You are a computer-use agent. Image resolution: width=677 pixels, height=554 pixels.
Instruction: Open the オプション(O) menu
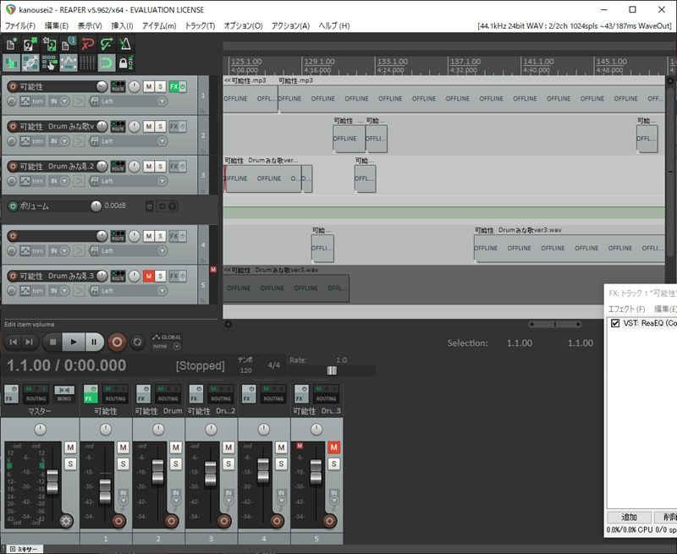(243, 26)
